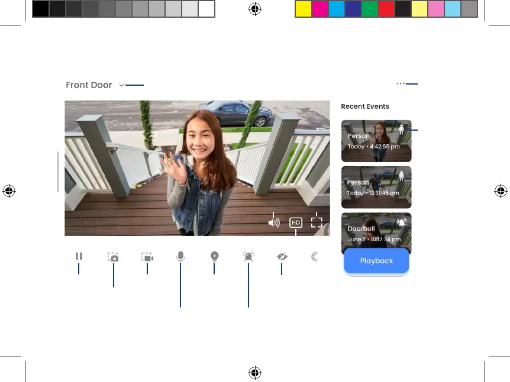The height and width of the screenshot is (382, 510).
Task: Click the Recent Events heading
Action: tap(365, 106)
